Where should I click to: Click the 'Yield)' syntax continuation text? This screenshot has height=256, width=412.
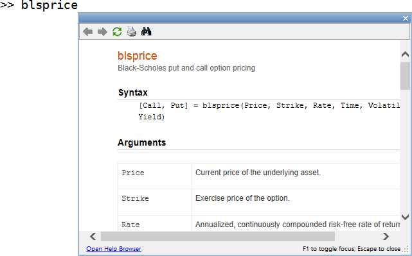(x=151, y=117)
